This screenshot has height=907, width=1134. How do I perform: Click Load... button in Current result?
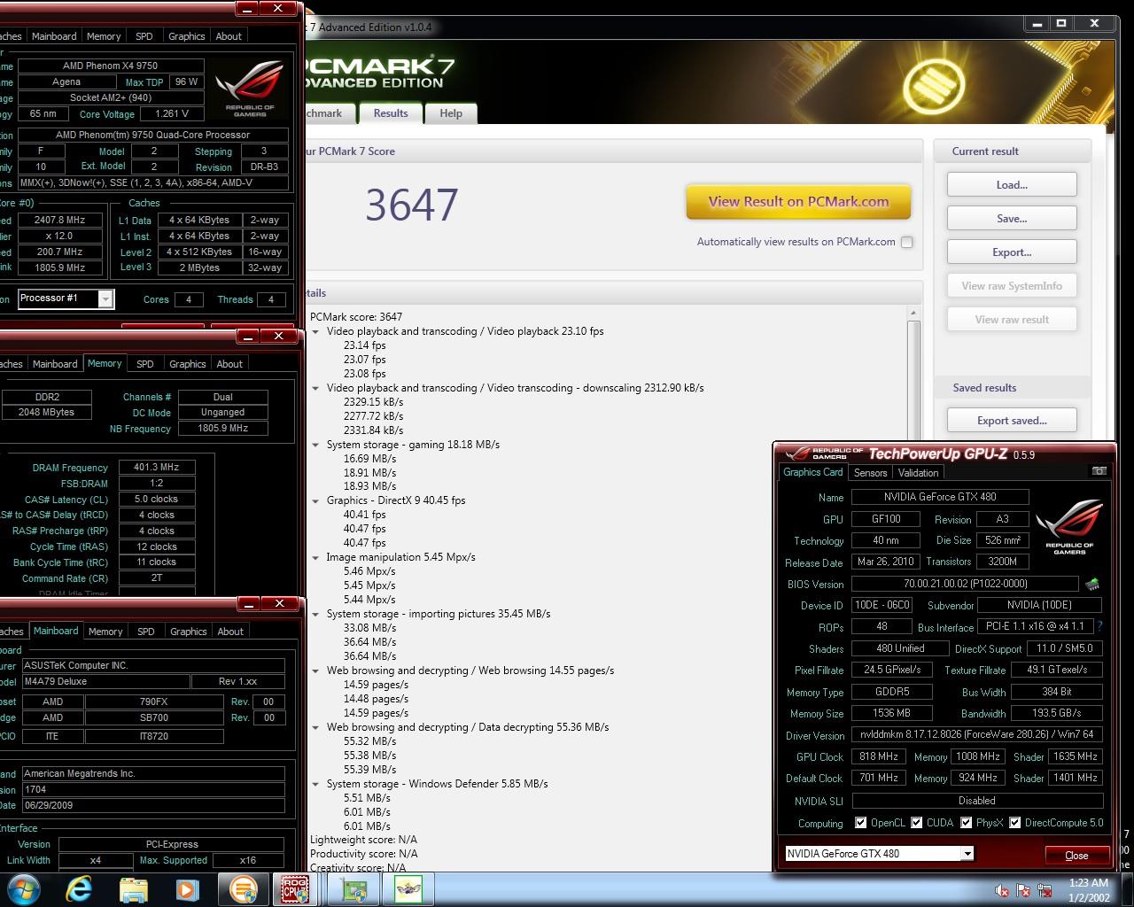tap(1012, 185)
